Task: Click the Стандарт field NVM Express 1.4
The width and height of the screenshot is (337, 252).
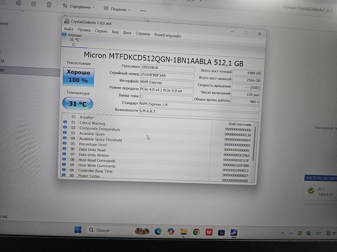Action: coord(199,105)
